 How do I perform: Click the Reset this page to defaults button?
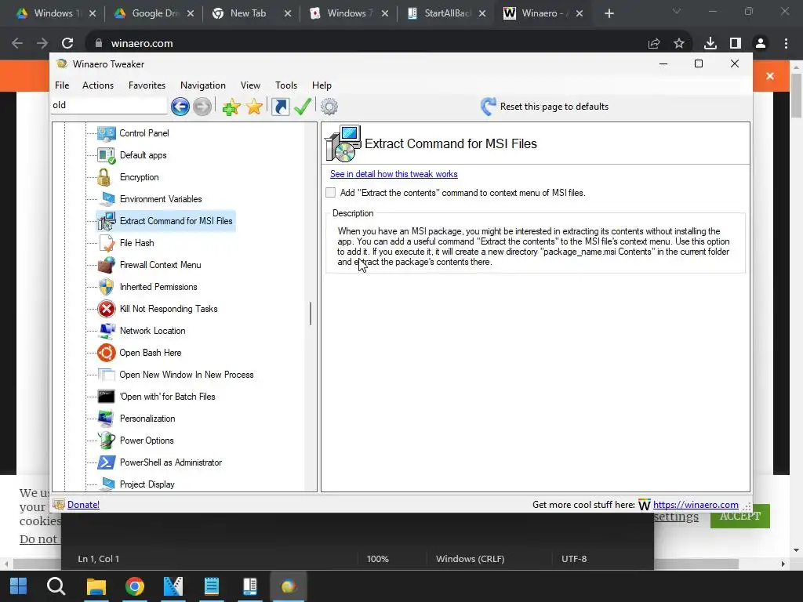[544, 107]
